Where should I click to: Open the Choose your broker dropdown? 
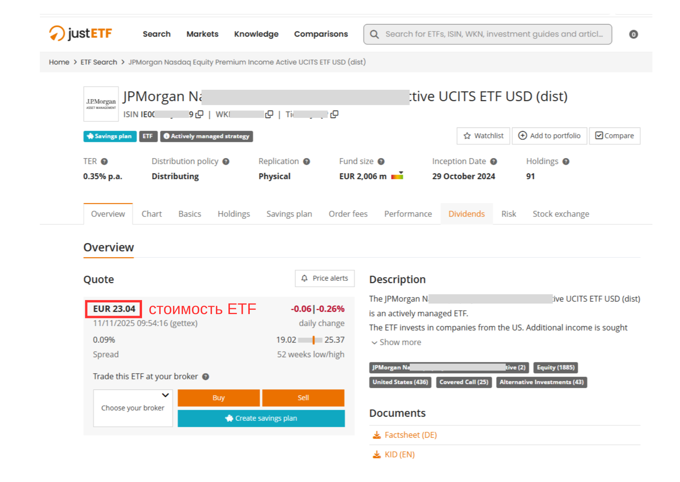point(133,408)
